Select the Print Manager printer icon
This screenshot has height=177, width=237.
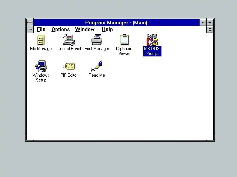point(97,39)
